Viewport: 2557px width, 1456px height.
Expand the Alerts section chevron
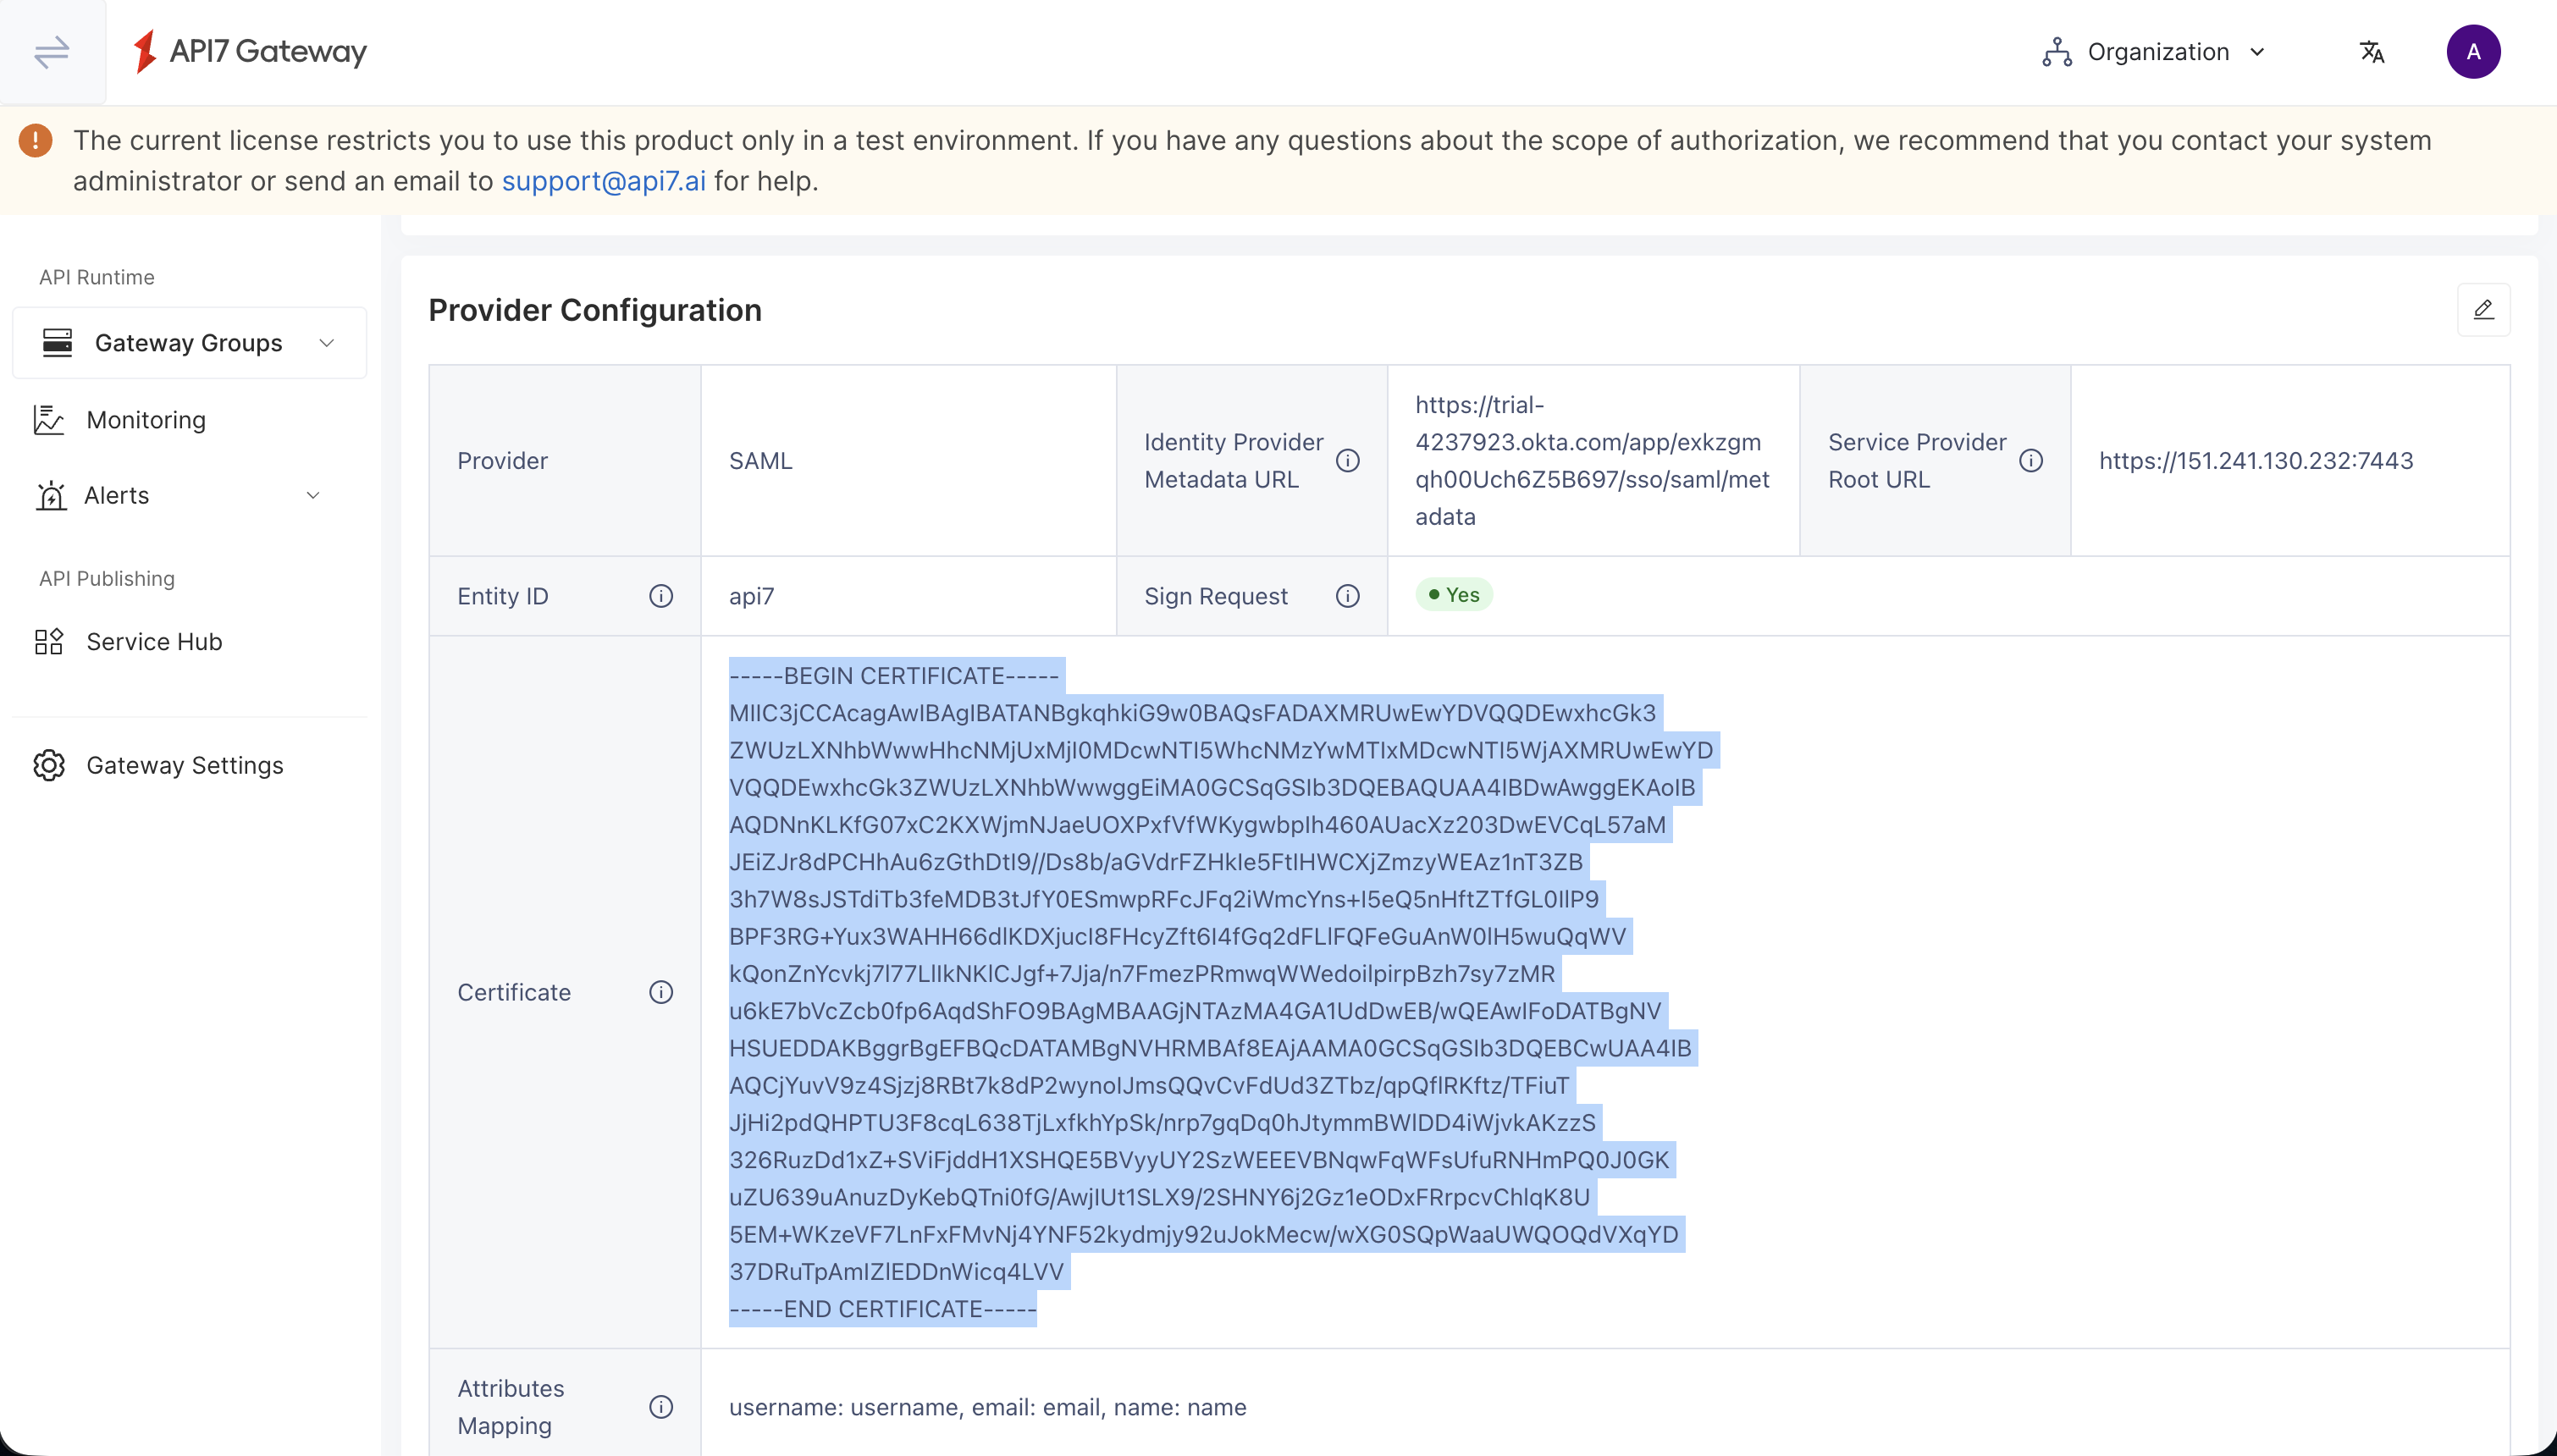[x=313, y=495]
